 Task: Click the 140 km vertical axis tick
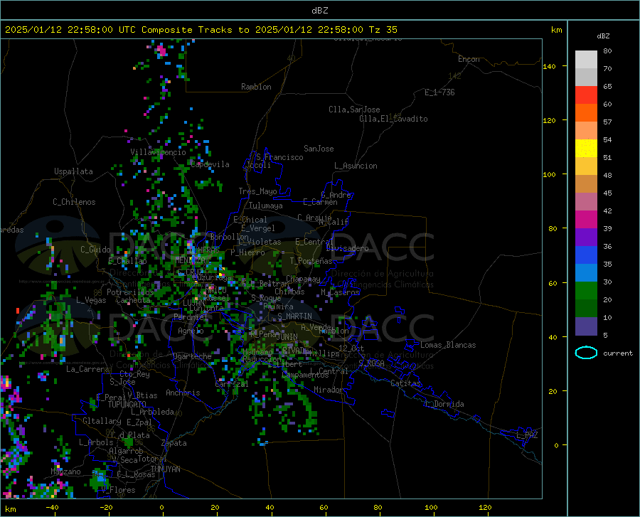tap(550, 66)
